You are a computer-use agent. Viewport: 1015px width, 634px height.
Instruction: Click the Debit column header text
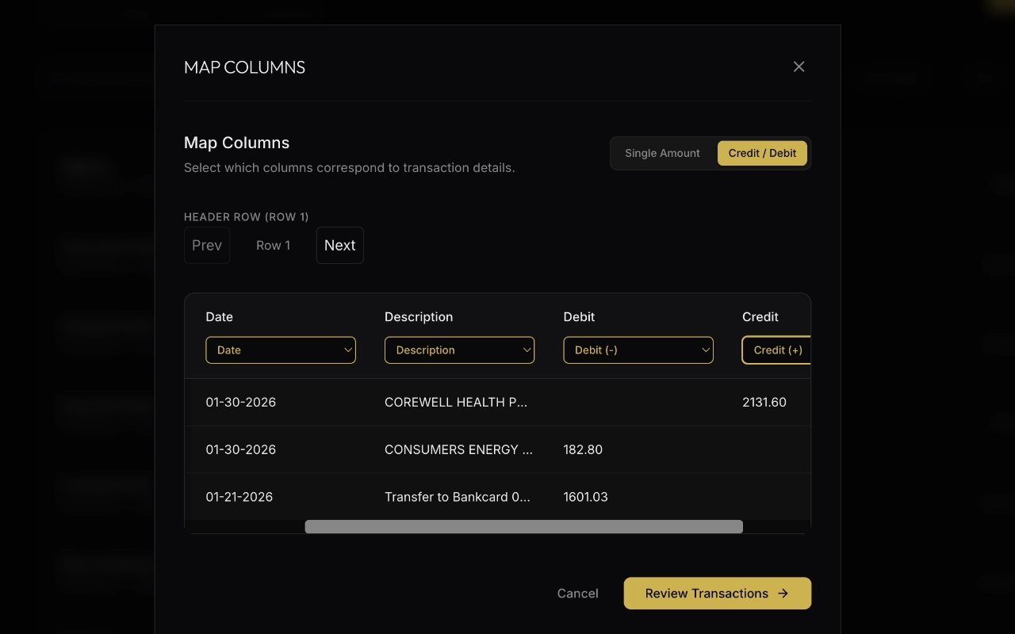click(579, 317)
